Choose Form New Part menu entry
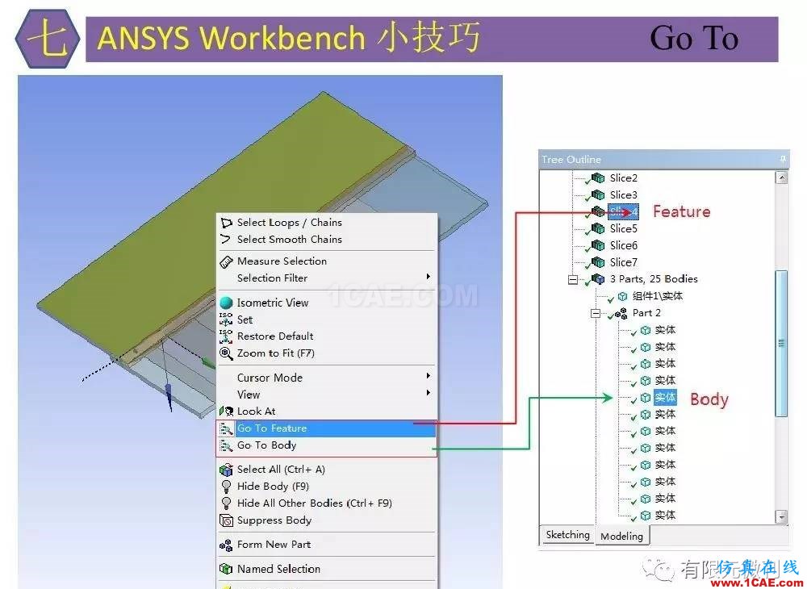The width and height of the screenshot is (807, 589). 326,545
